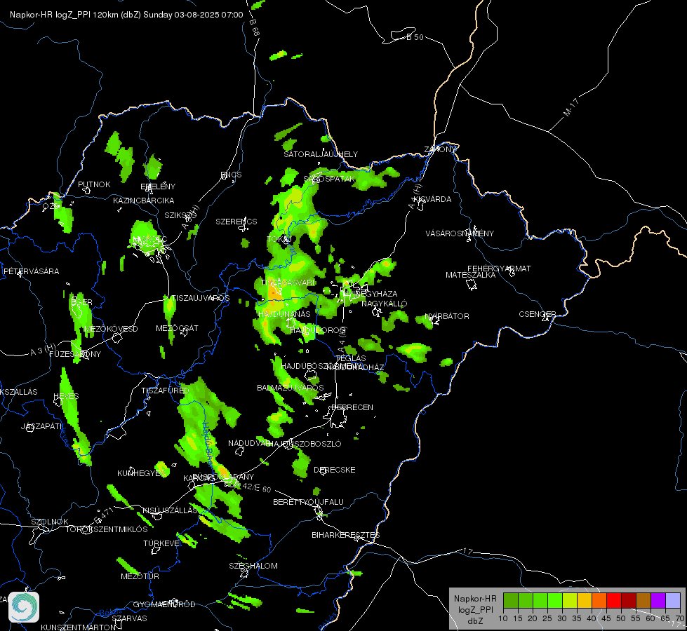Click the FEHERGYARMAT town label
Screen dimensions: 687x631
(x=499, y=269)
